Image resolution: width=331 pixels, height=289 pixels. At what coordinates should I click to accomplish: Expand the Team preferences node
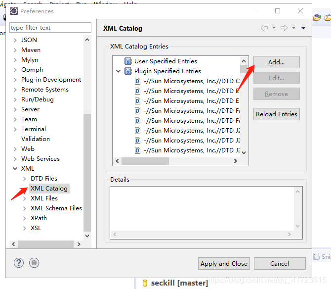click(15, 119)
